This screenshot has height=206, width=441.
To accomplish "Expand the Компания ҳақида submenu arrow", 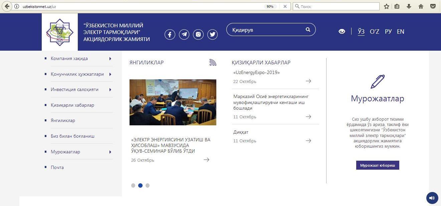I will pos(110,59).
